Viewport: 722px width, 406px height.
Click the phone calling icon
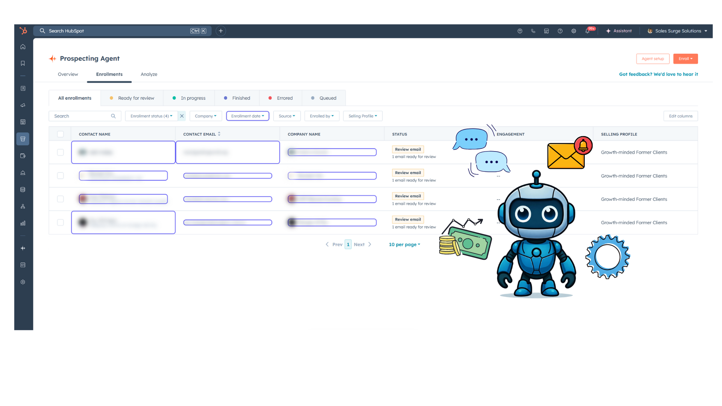coord(533,31)
